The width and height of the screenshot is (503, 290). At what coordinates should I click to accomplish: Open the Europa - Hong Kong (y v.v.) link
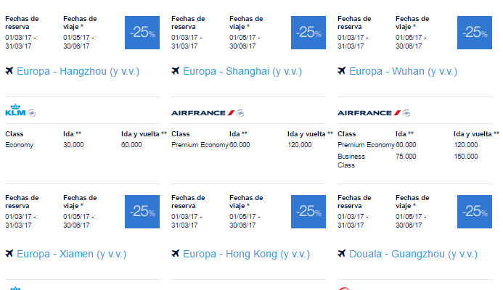[246, 254]
